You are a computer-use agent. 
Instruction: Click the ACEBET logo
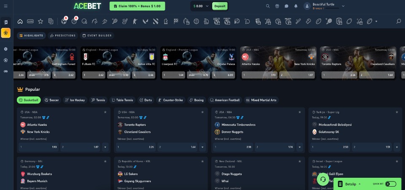click(87, 6)
